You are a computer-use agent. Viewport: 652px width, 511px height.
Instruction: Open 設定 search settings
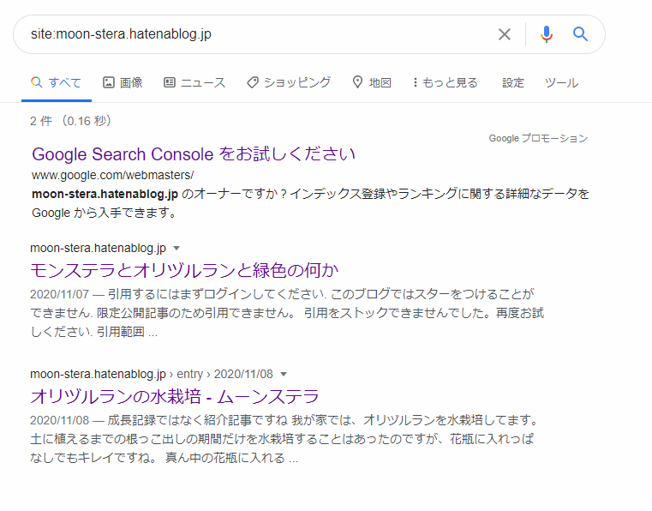point(512,82)
